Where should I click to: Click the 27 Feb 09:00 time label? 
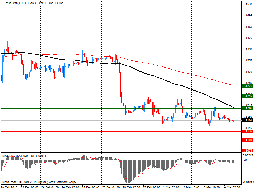(x=152, y=187)
